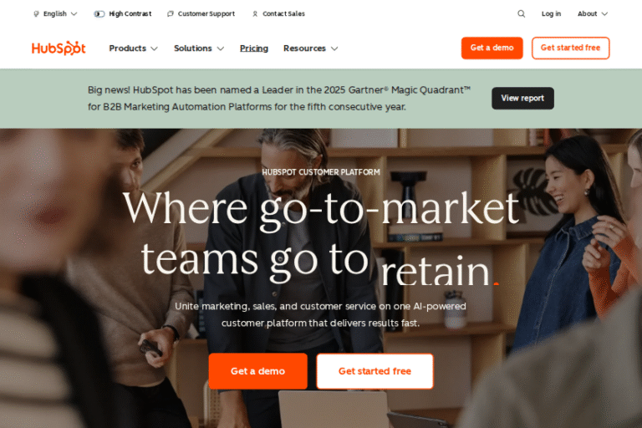642x428 pixels.
Task: Click the Contact Sales person icon
Action: tap(255, 14)
